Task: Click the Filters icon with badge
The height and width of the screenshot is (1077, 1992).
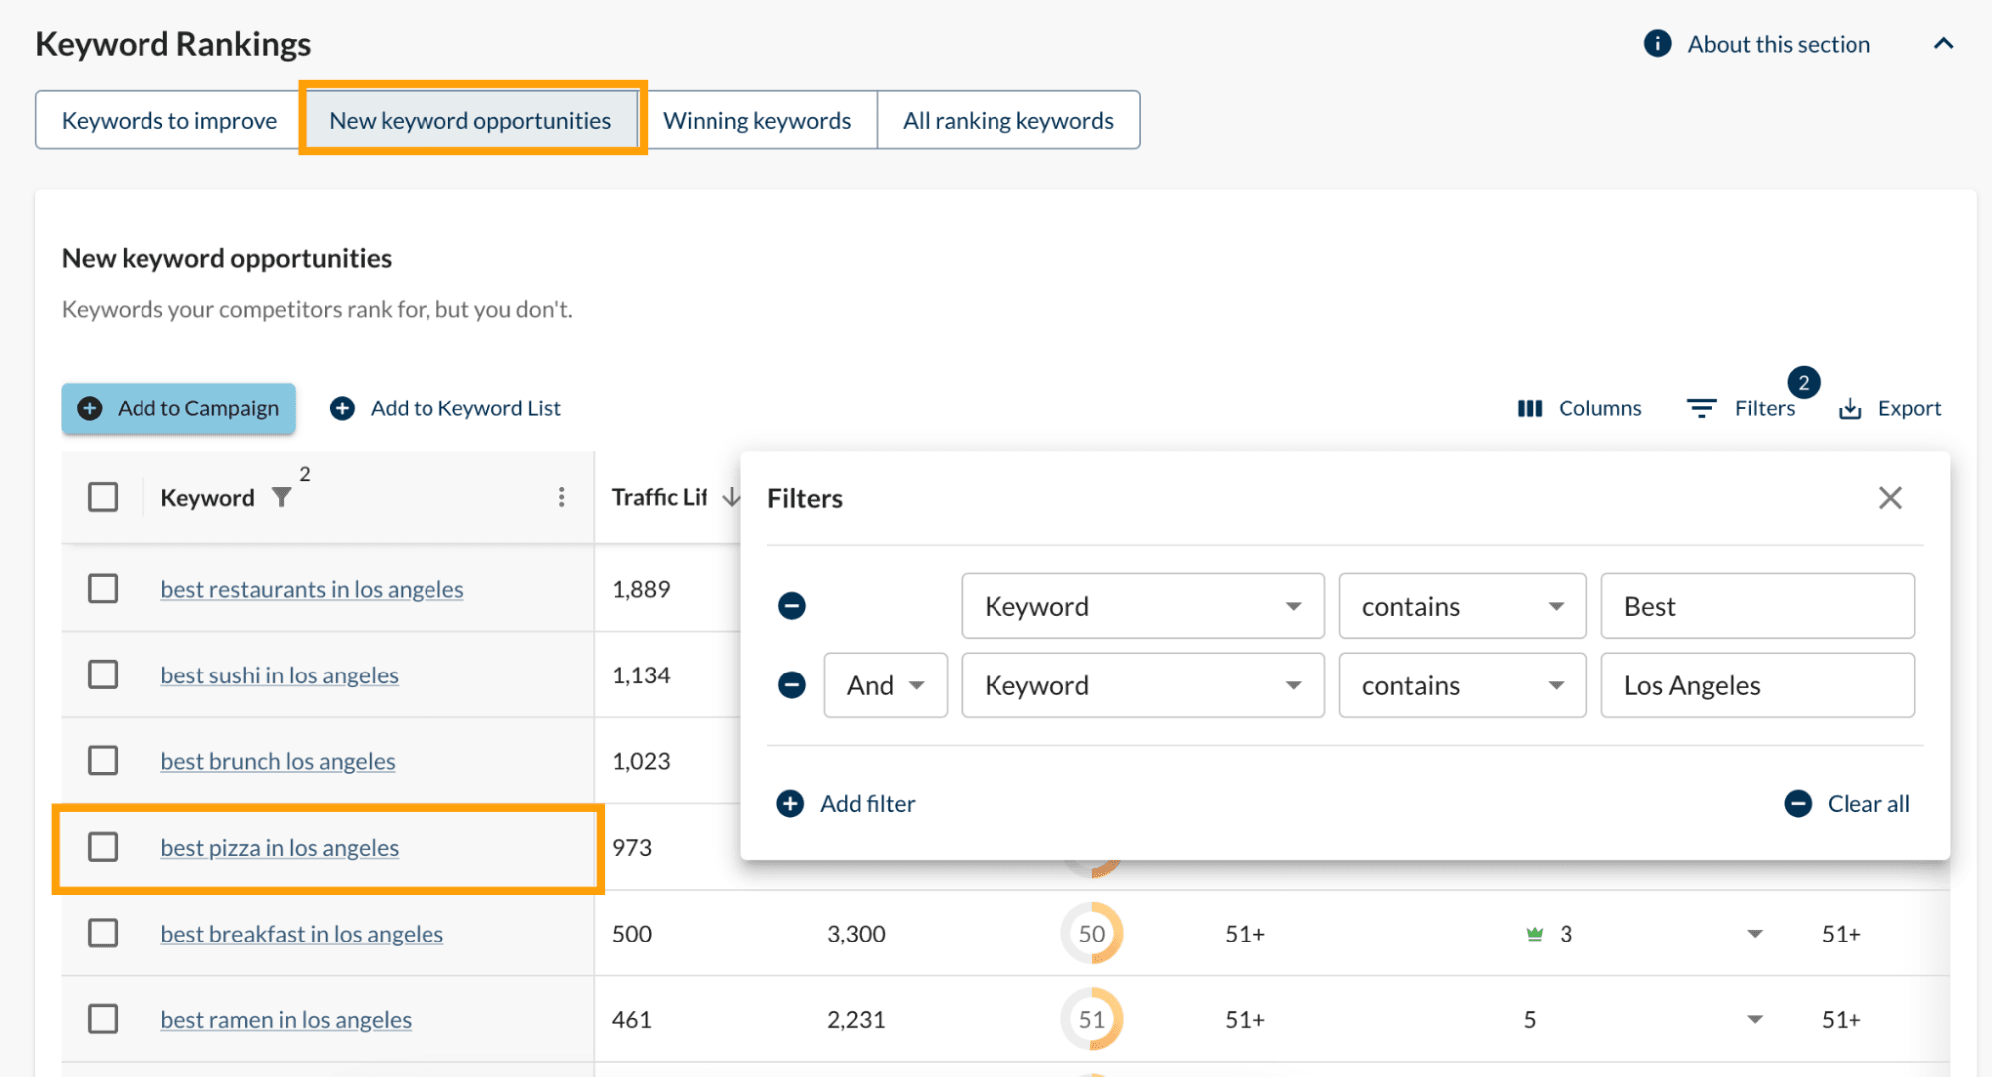Action: pyautogui.click(x=1702, y=408)
